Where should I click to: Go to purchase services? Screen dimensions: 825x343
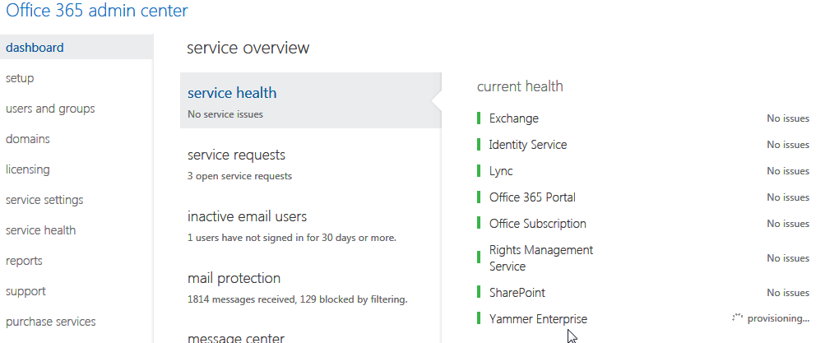[50, 322]
